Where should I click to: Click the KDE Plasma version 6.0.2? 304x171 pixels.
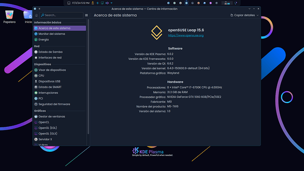coord(170,54)
